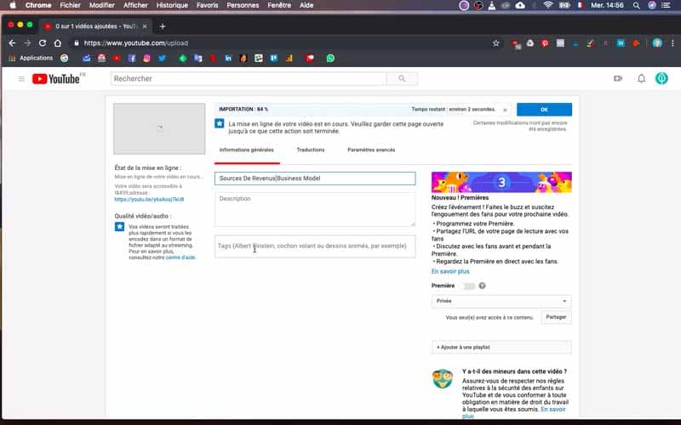Click the Partager button
This screenshot has height=425, width=681.
click(556, 317)
